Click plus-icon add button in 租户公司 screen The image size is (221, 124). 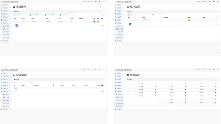click(139, 15)
